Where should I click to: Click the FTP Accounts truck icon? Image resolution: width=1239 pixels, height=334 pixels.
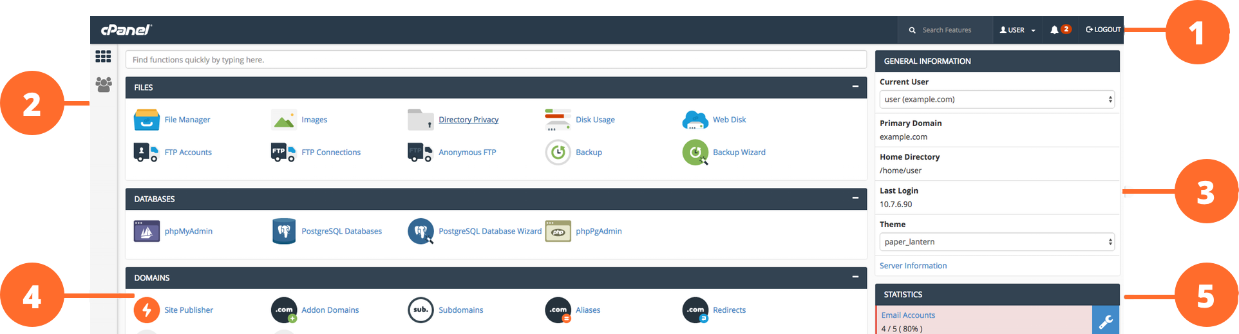coord(146,153)
